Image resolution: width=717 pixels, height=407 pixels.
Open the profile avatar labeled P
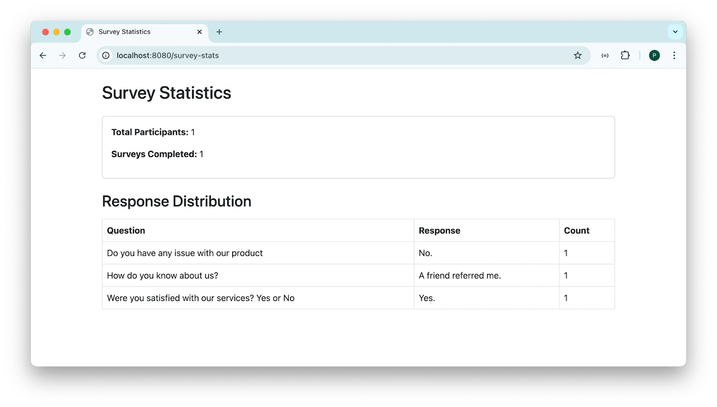pos(654,56)
